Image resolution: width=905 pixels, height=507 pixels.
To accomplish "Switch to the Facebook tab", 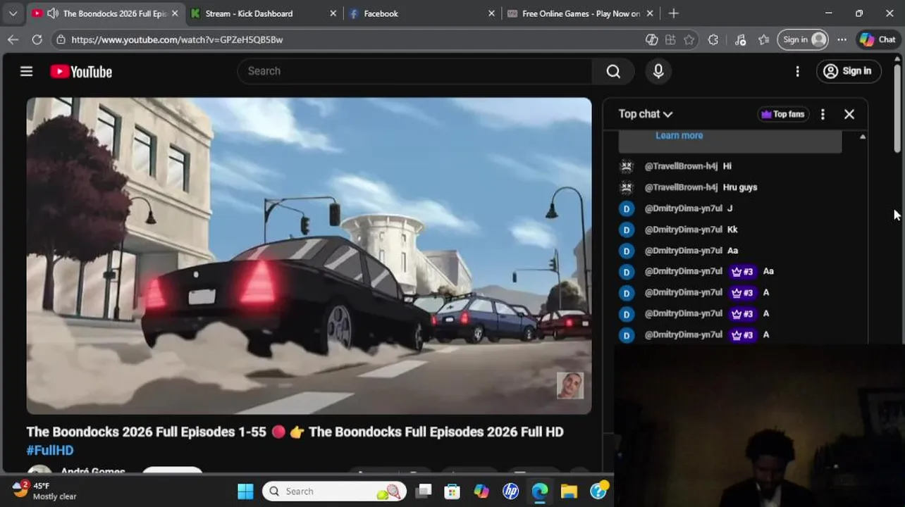I will coord(422,13).
